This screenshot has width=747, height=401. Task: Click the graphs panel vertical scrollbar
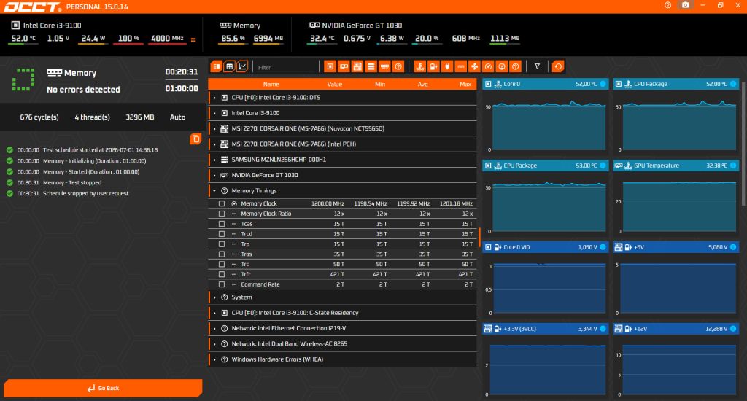click(743, 143)
